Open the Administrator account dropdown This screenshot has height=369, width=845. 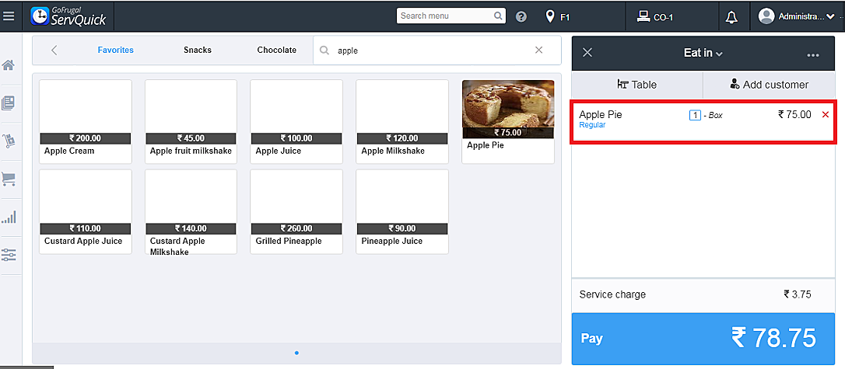pos(798,16)
